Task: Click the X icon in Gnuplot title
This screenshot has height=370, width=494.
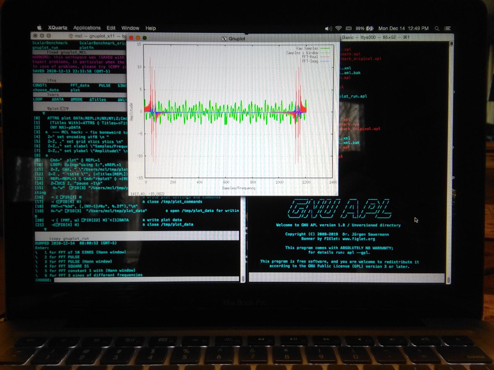Action: coord(224,39)
